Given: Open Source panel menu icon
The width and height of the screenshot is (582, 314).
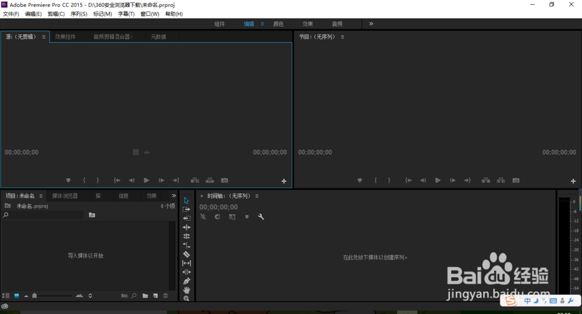Looking at the screenshot, I should 44,37.
